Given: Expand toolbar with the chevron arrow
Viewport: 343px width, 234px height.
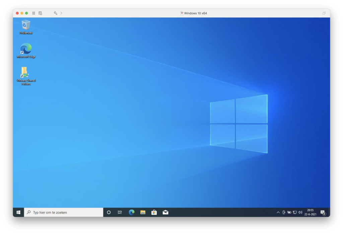Looking at the screenshot, I should pyautogui.click(x=62, y=13).
